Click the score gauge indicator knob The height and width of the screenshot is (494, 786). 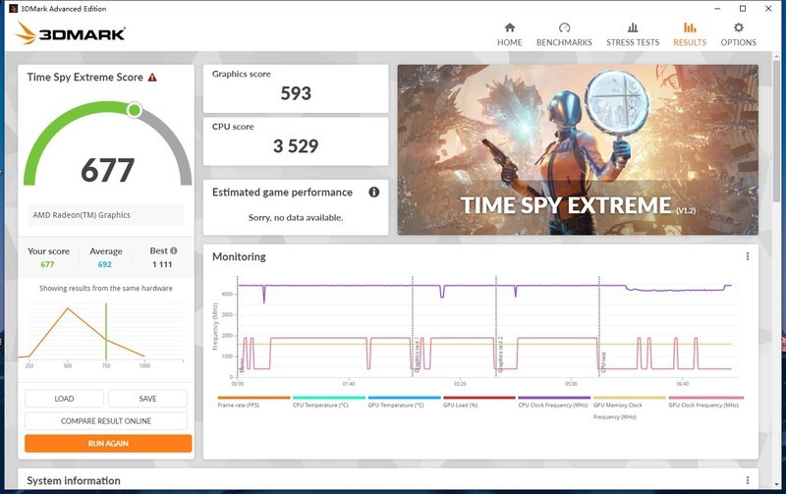tap(135, 110)
